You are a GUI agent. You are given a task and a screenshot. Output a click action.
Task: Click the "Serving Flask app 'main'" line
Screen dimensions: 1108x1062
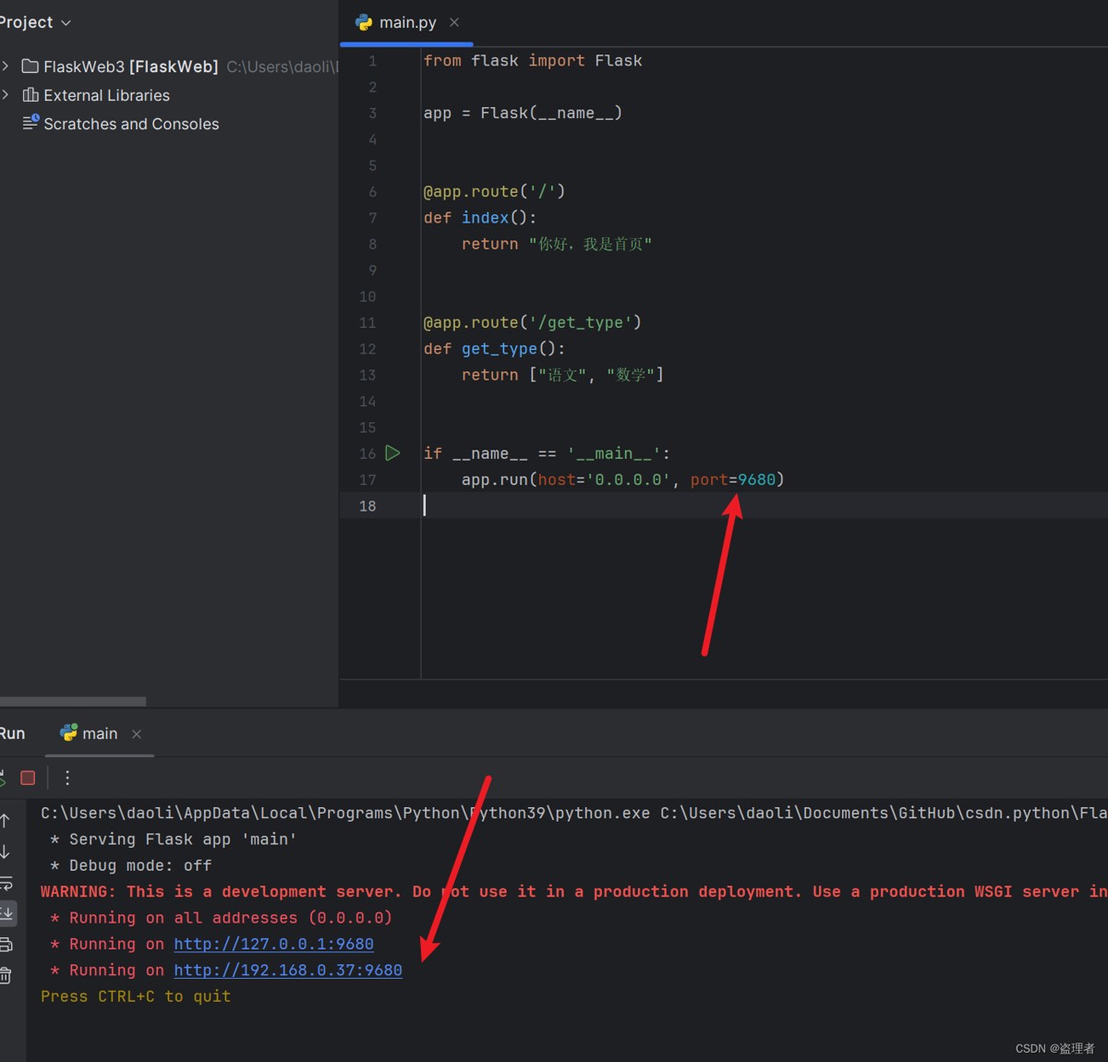(174, 839)
